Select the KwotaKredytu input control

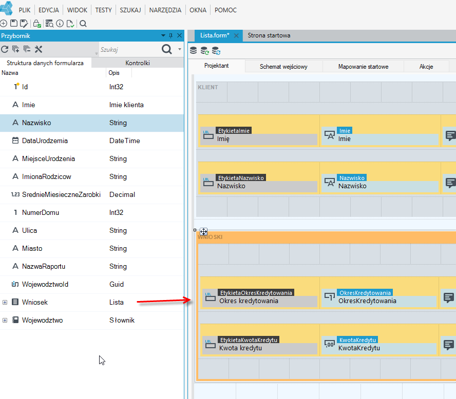coord(379,345)
